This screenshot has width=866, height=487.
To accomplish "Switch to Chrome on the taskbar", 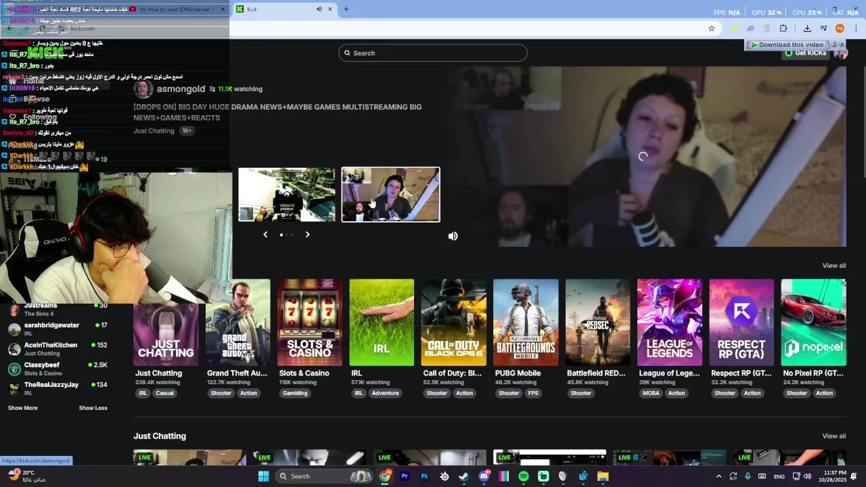I will [x=385, y=476].
